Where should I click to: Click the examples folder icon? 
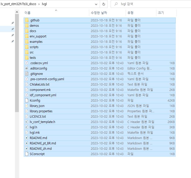pyautogui.click(x=27, y=42)
